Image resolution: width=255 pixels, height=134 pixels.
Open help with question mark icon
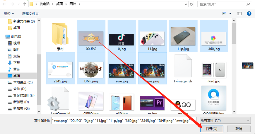click(249, 13)
